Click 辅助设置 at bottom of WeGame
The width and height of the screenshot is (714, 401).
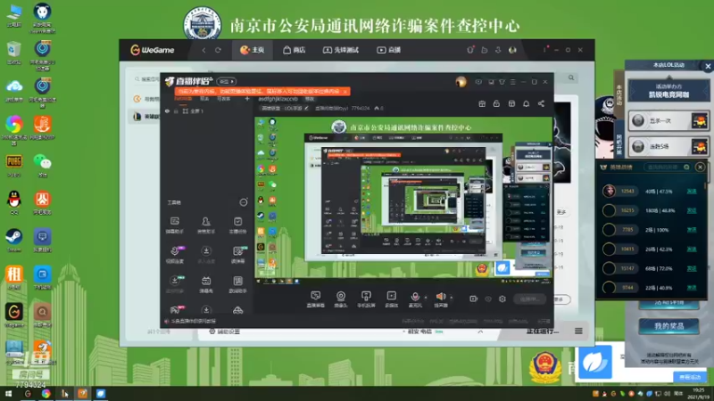(x=225, y=331)
